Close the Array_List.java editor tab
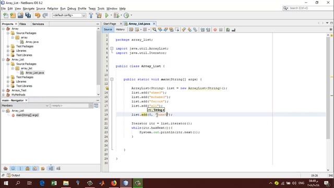This screenshot has width=334, height=188. [x=154, y=23]
